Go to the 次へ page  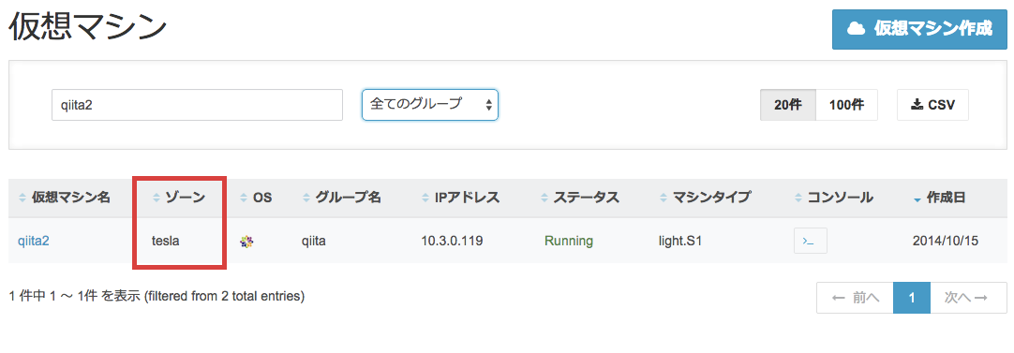[x=968, y=298]
